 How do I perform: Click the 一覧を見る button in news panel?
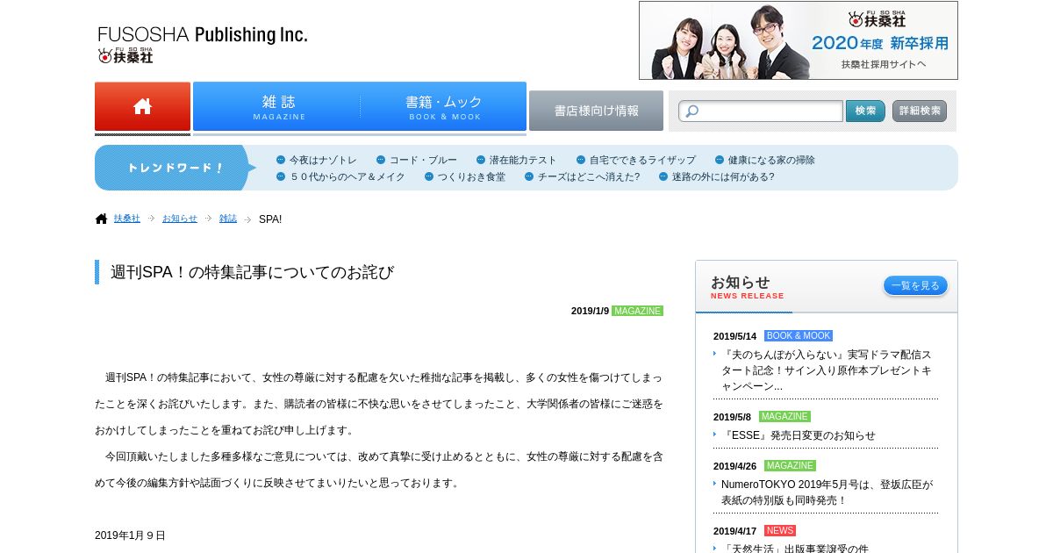click(x=915, y=285)
